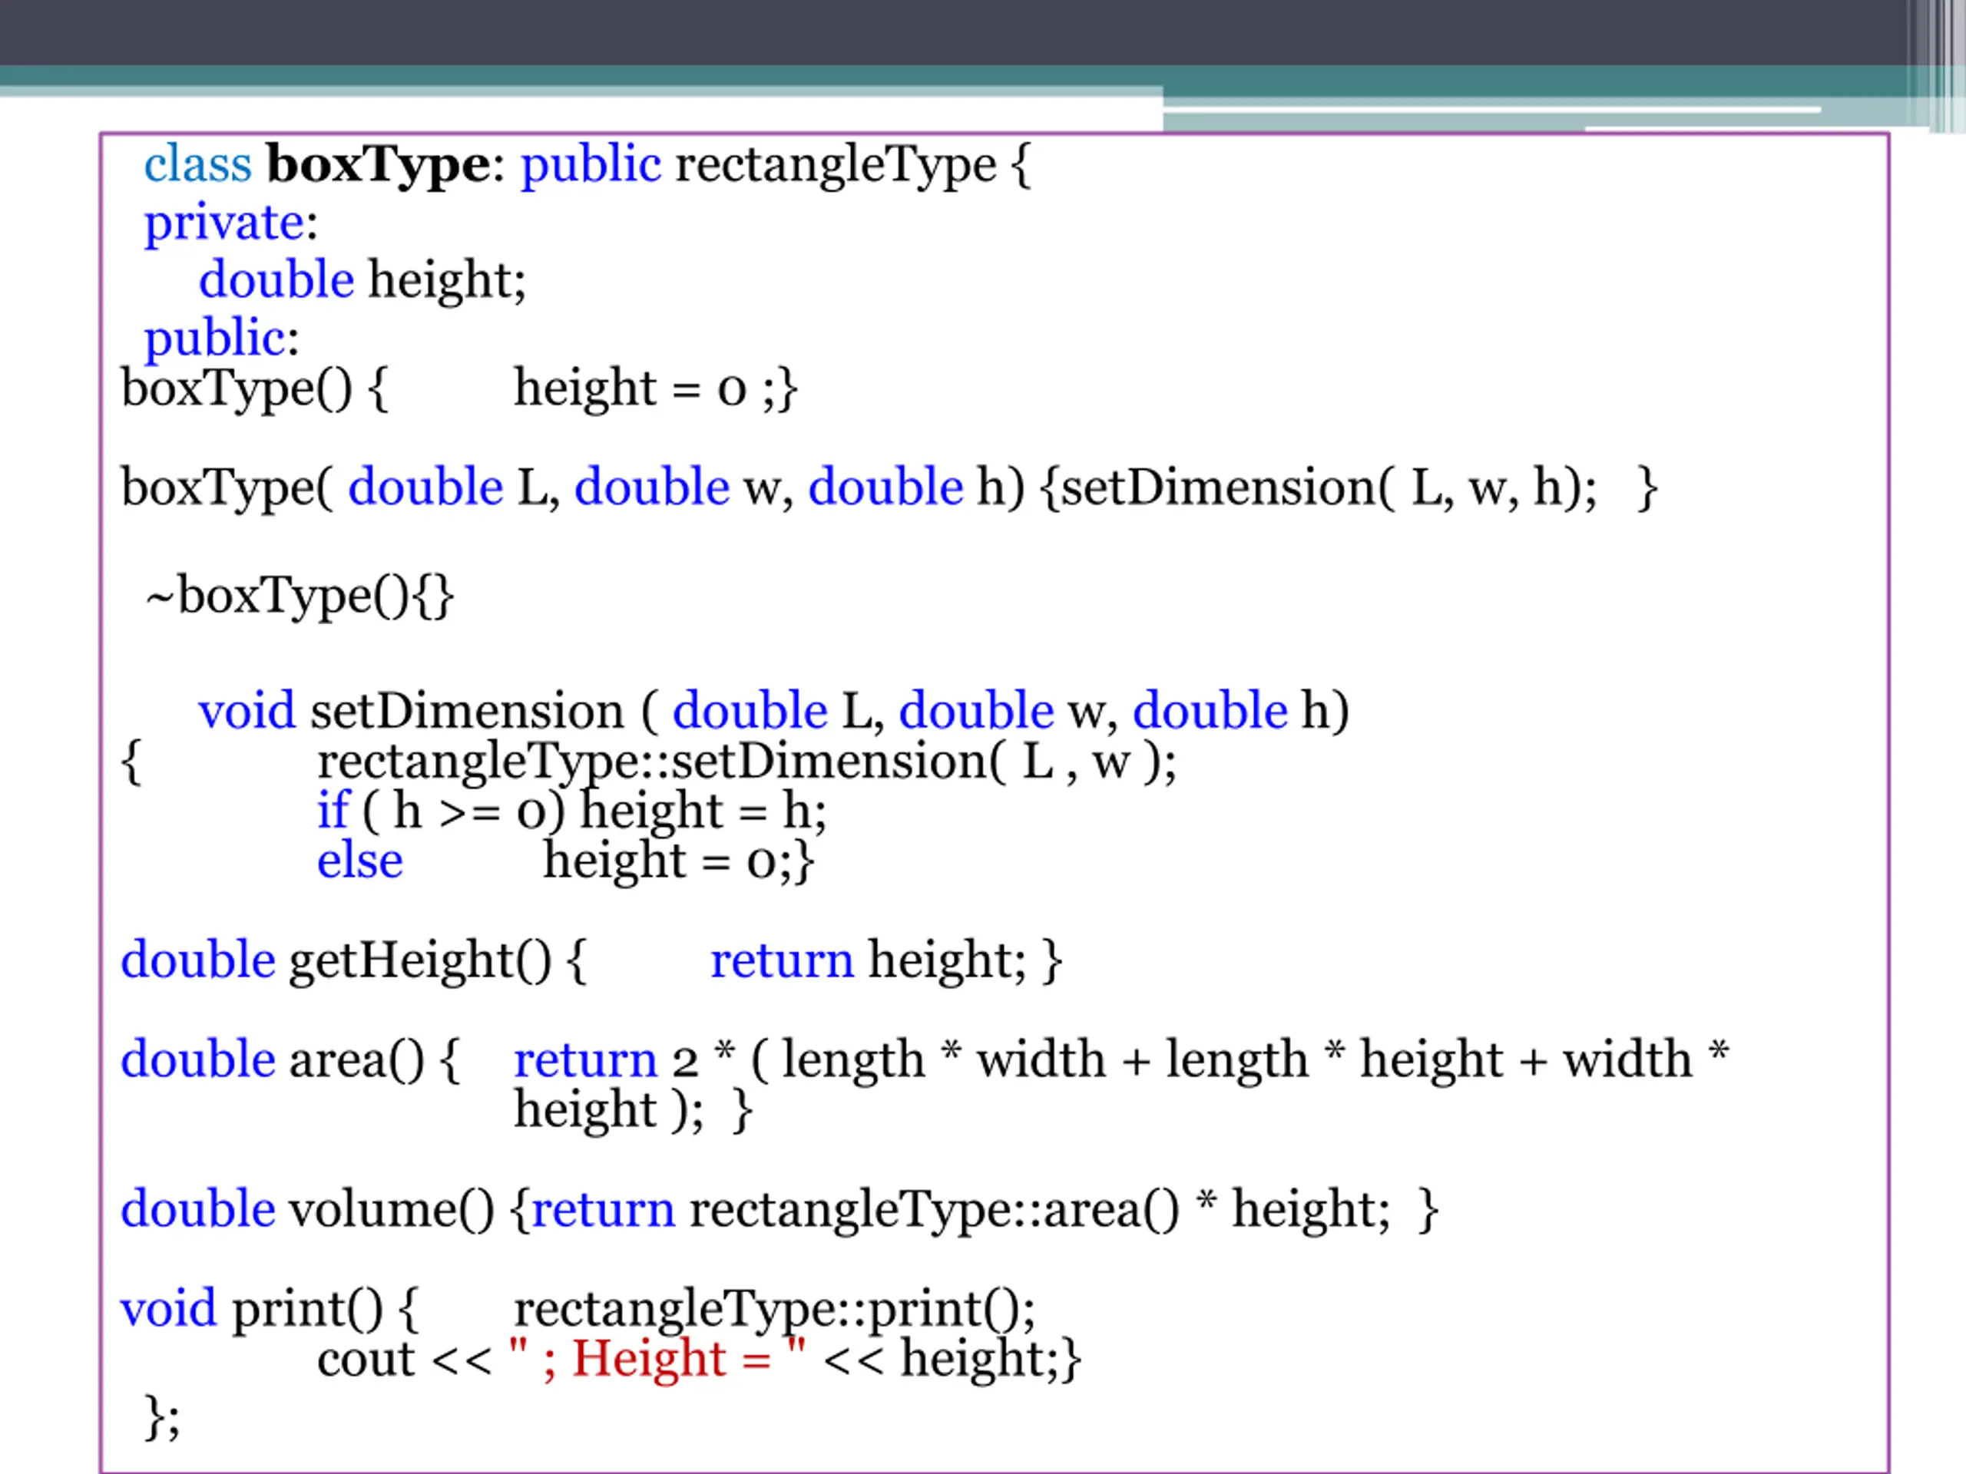Screen dimensions: 1966x1474
Task: Click 'rectangleType' in the class declaration line
Action: tap(836, 165)
